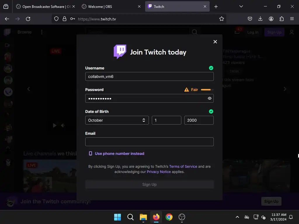Open the clock showing 11:37 AM
The height and width of the screenshot is (224, 299).
click(x=278, y=217)
